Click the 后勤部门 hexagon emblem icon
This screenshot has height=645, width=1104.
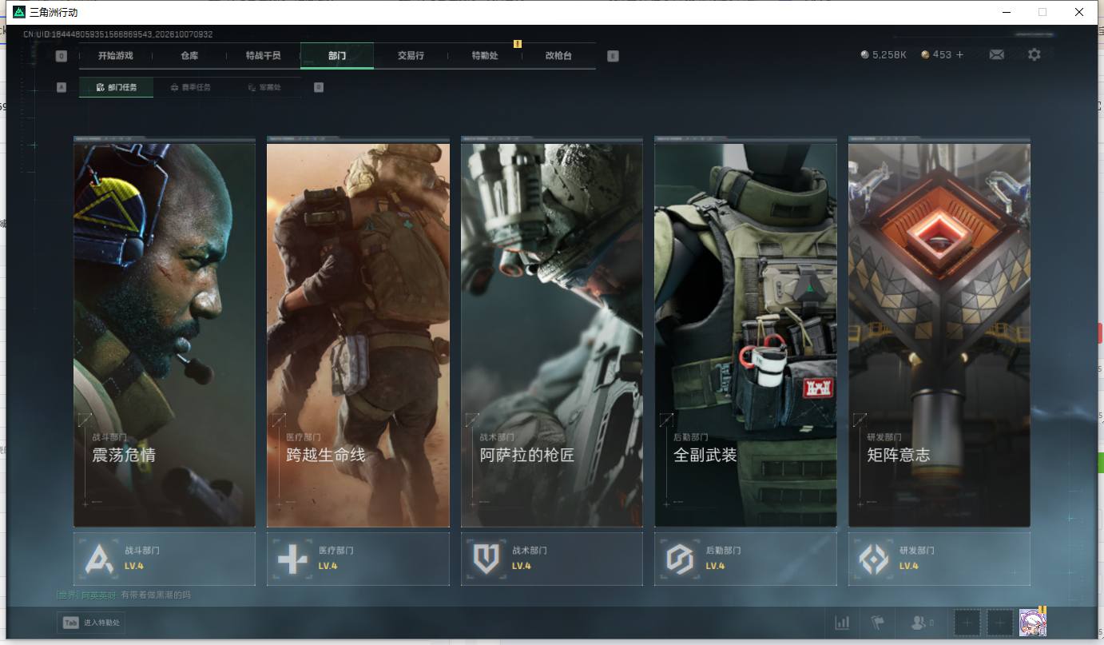(x=680, y=559)
